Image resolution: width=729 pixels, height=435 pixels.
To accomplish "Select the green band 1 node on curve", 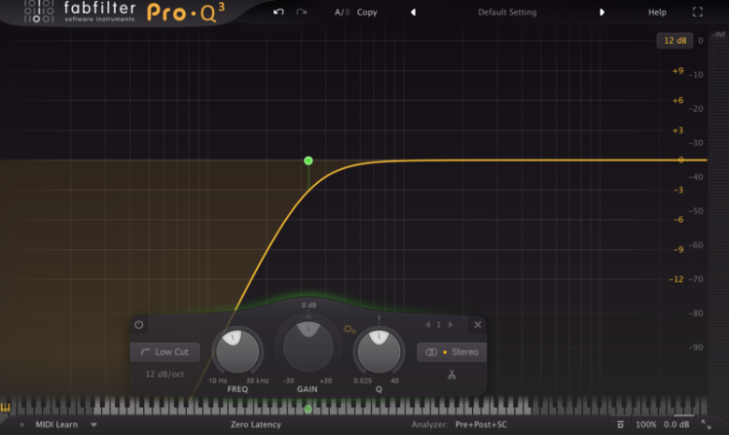I will coord(308,161).
